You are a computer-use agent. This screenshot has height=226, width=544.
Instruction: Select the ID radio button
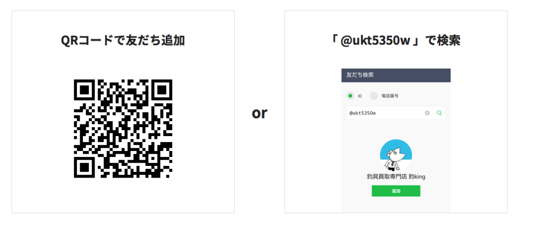(x=350, y=96)
